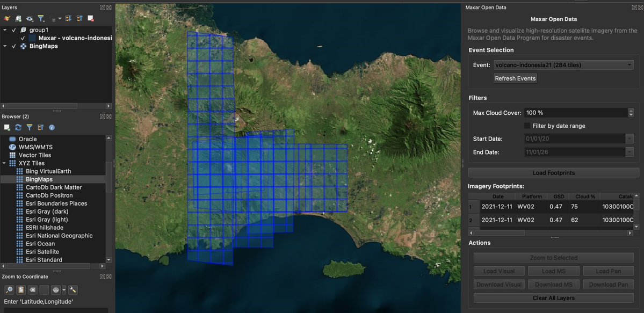Click the Layers panel horizontal scrollbar
The width and height of the screenshot is (644, 313).
56,106
